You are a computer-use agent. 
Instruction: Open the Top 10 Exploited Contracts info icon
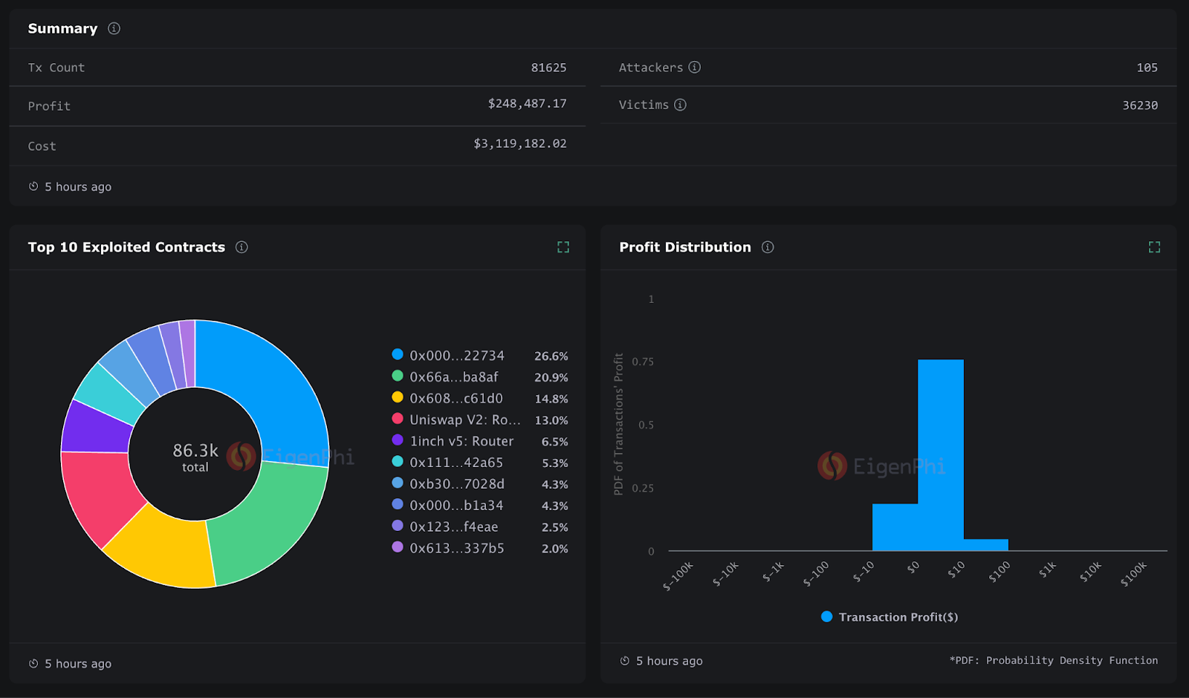point(241,247)
